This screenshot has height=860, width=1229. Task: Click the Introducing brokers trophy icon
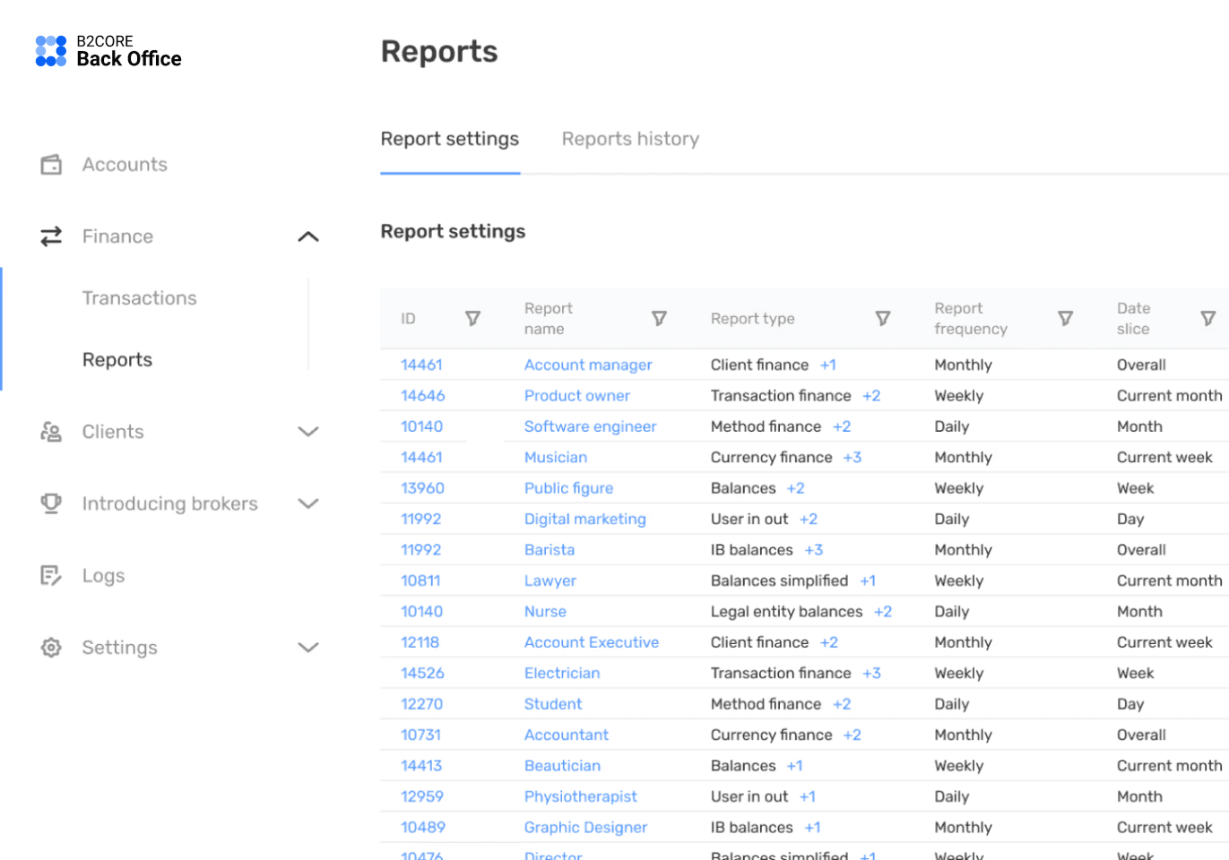click(x=51, y=503)
